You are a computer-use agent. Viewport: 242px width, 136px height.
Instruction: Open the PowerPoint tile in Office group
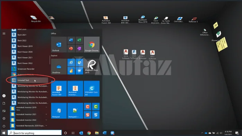coord(71,49)
